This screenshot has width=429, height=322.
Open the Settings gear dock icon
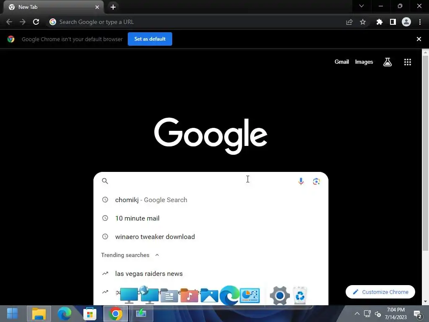point(279,296)
